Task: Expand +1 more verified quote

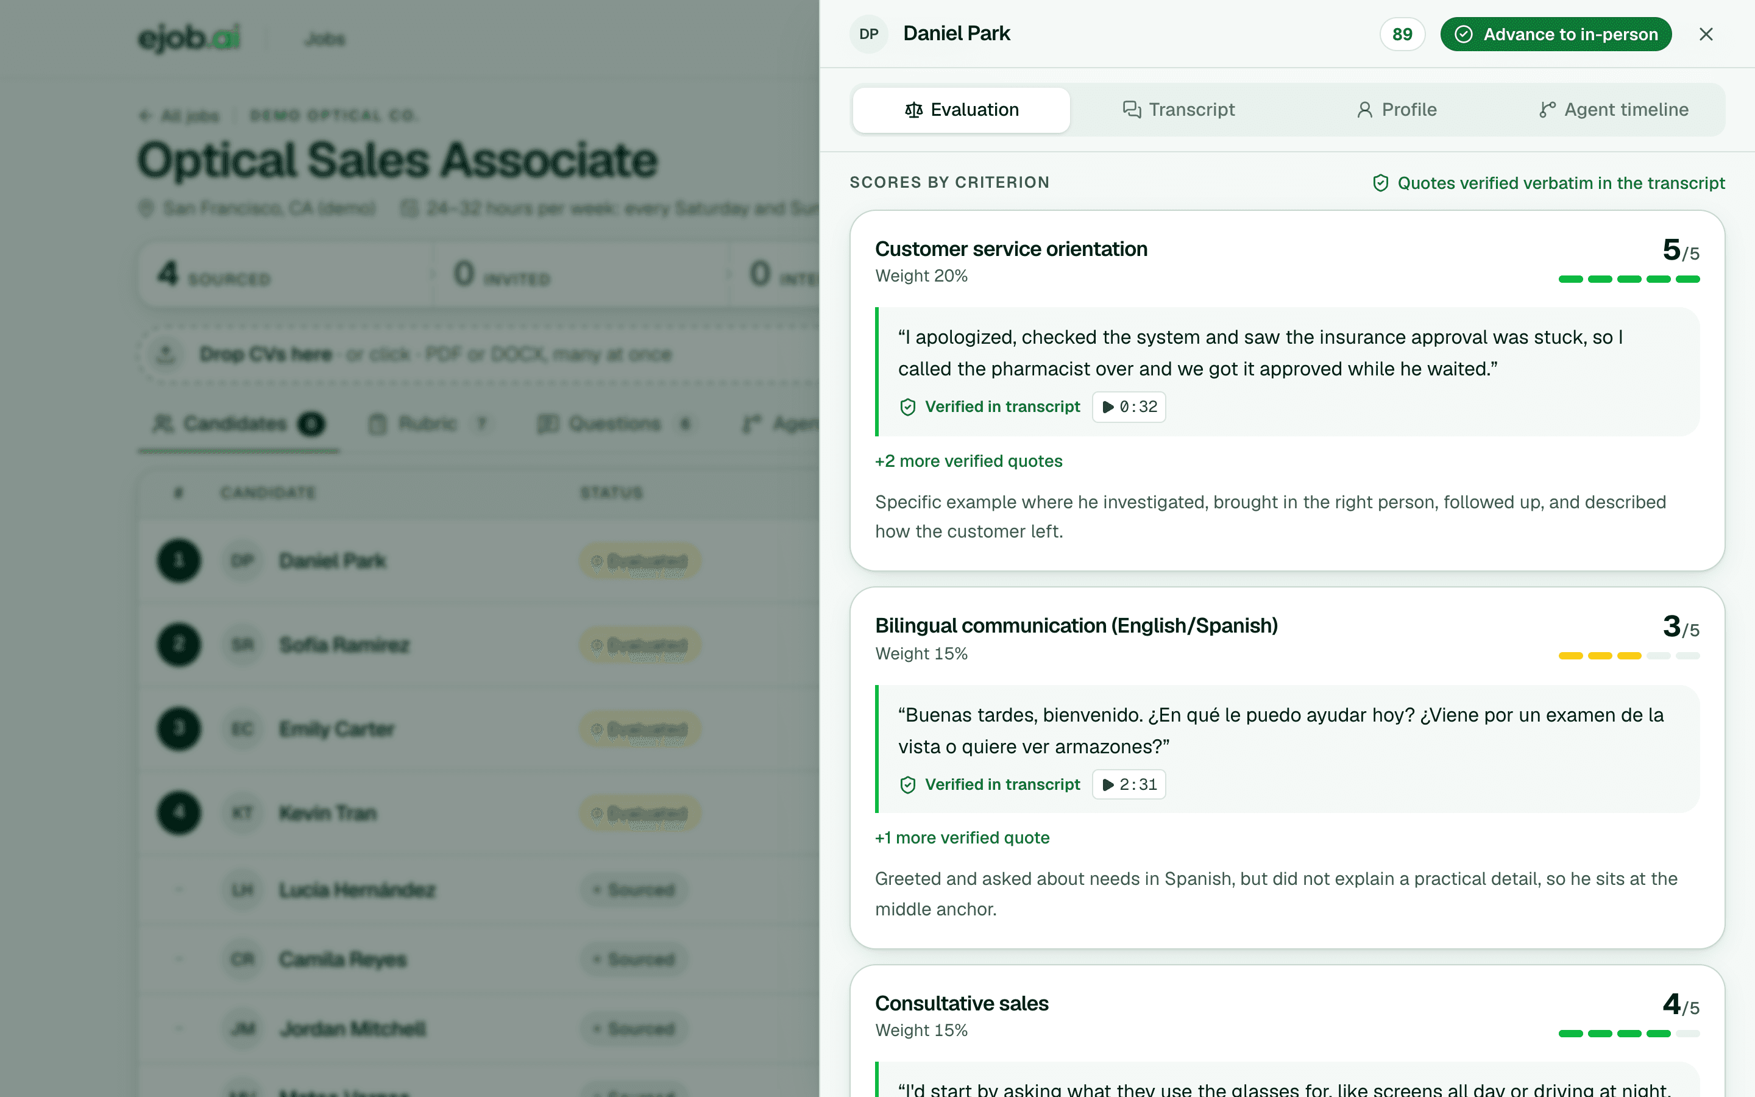Action: pyautogui.click(x=962, y=838)
